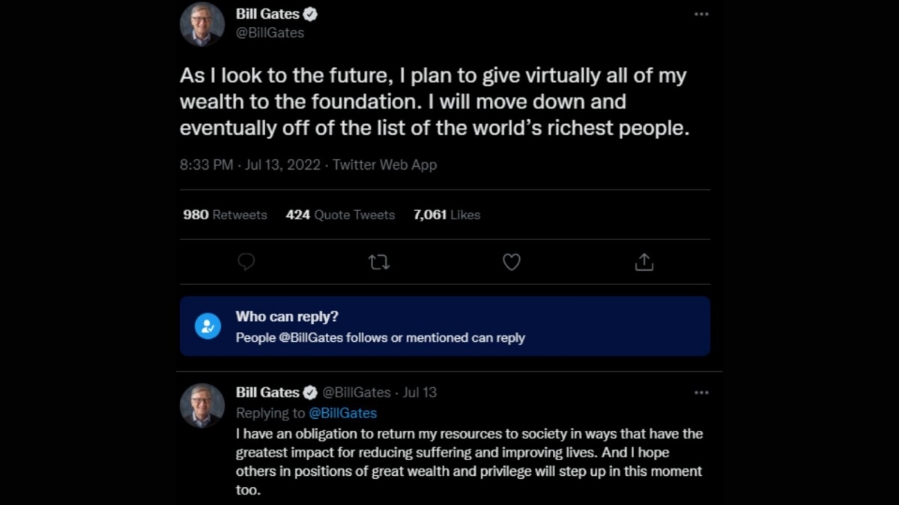Click verified badge beside top Bill Gates name

[309, 14]
